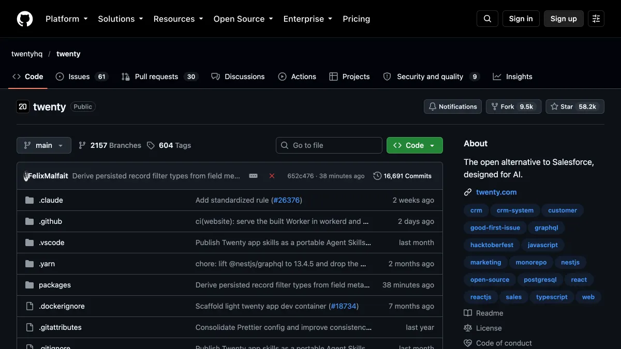Click the branch icon beside 2157 Branches
Image resolution: width=621 pixels, height=349 pixels.
click(x=82, y=145)
